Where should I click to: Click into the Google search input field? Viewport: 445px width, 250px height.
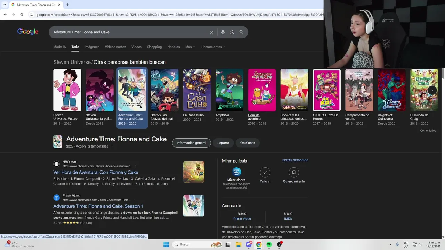click(129, 32)
